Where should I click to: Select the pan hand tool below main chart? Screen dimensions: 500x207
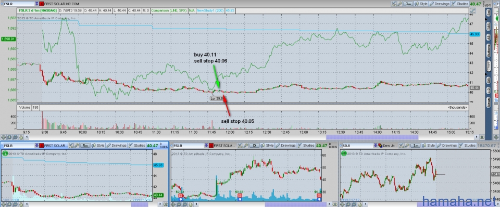click(x=21, y=137)
